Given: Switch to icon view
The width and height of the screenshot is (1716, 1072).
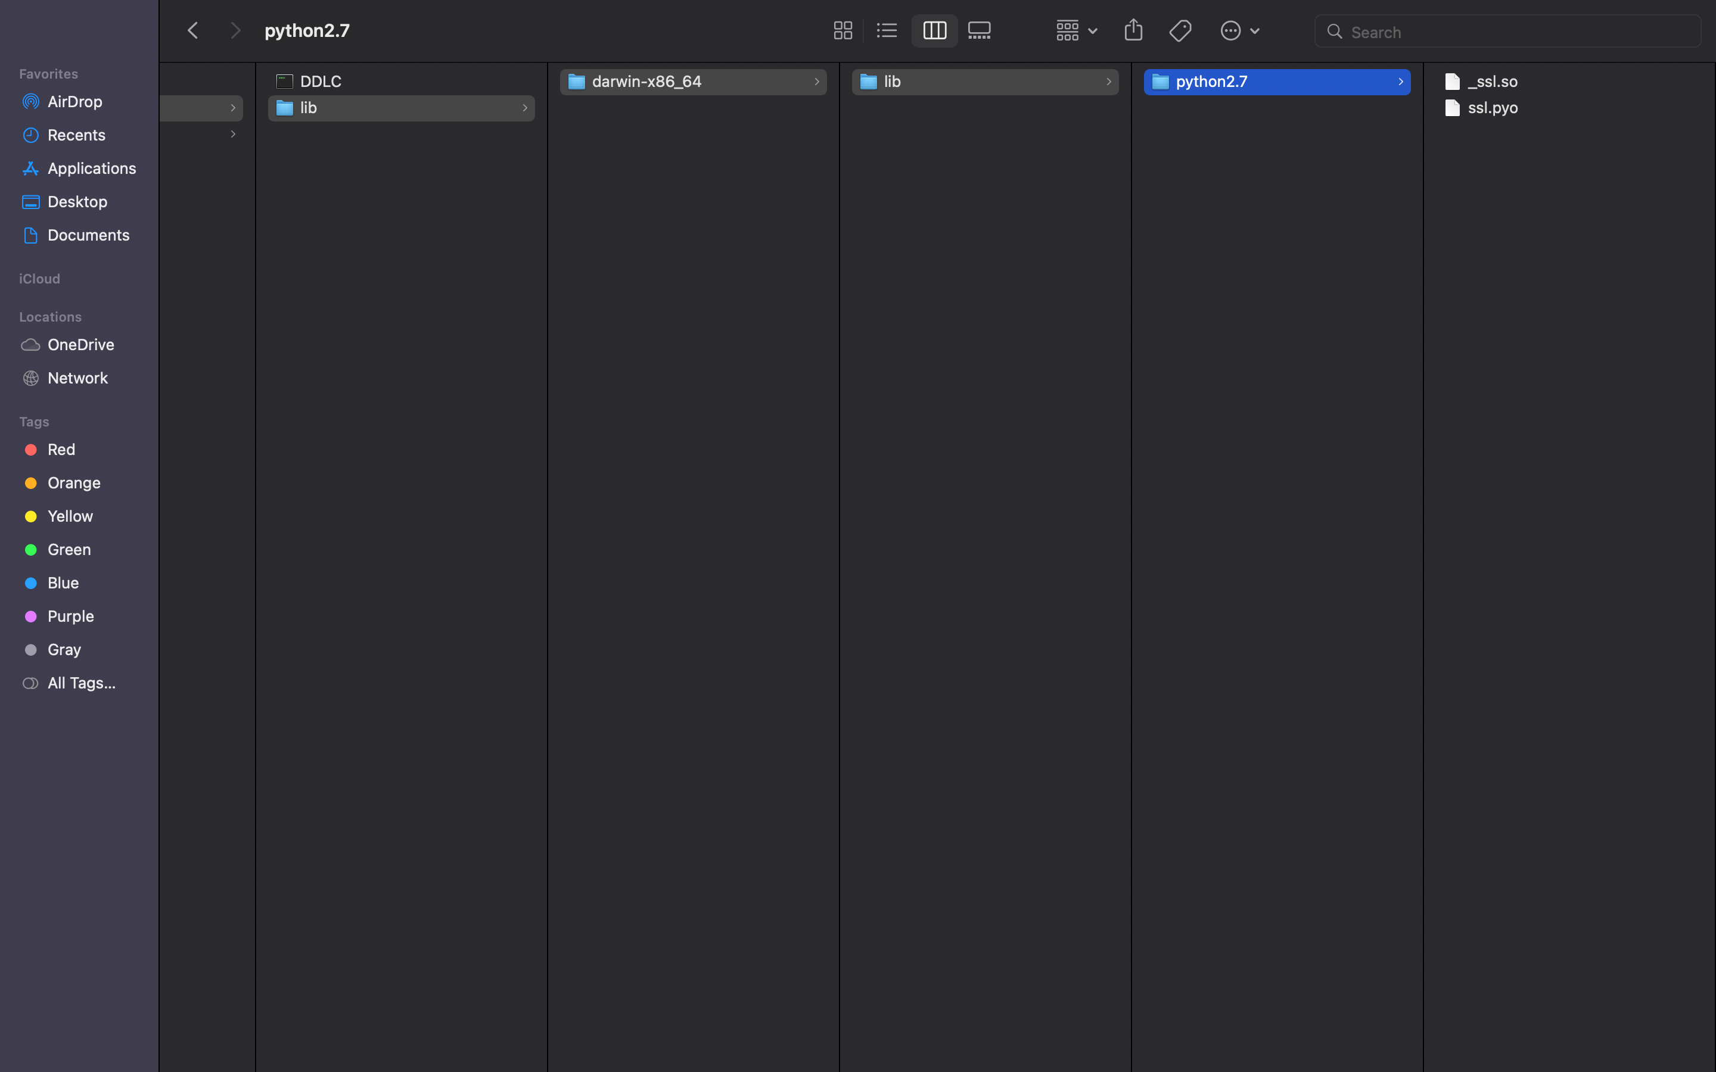Looking at the screenshot, I should coord(843,30).
